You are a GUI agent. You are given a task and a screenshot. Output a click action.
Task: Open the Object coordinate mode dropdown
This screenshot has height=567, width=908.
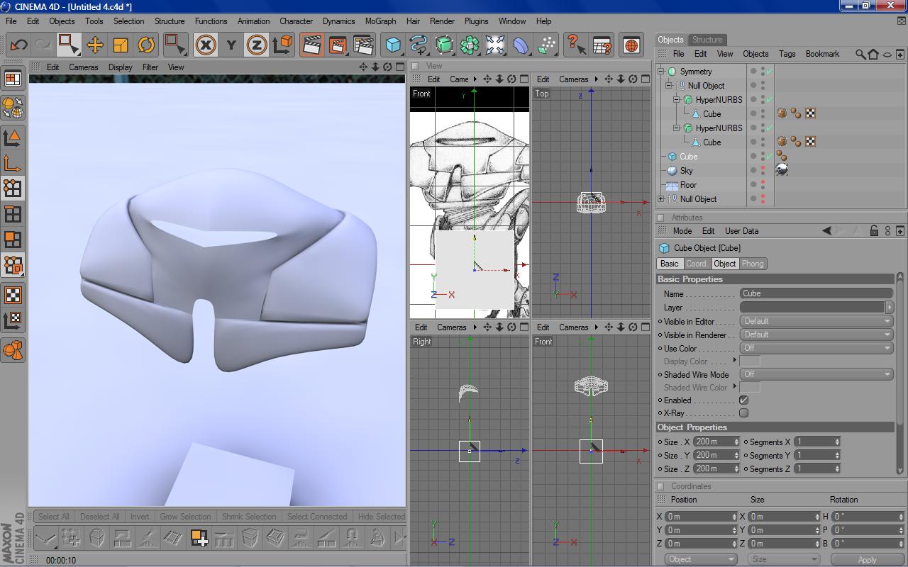pos(701,559)
